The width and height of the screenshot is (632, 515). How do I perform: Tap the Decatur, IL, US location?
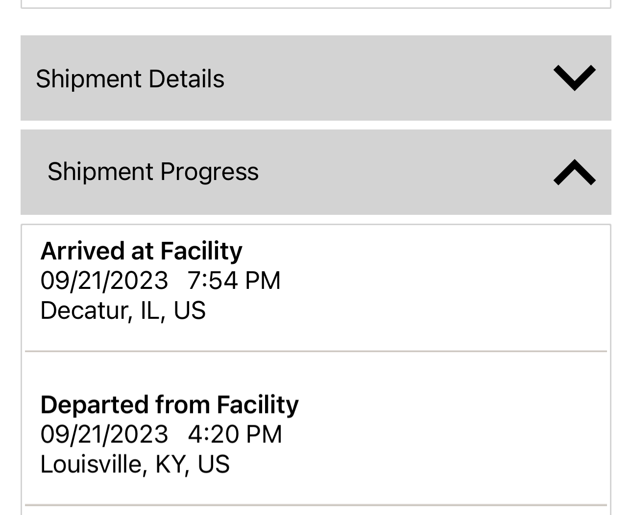click(x=122, y=310)
